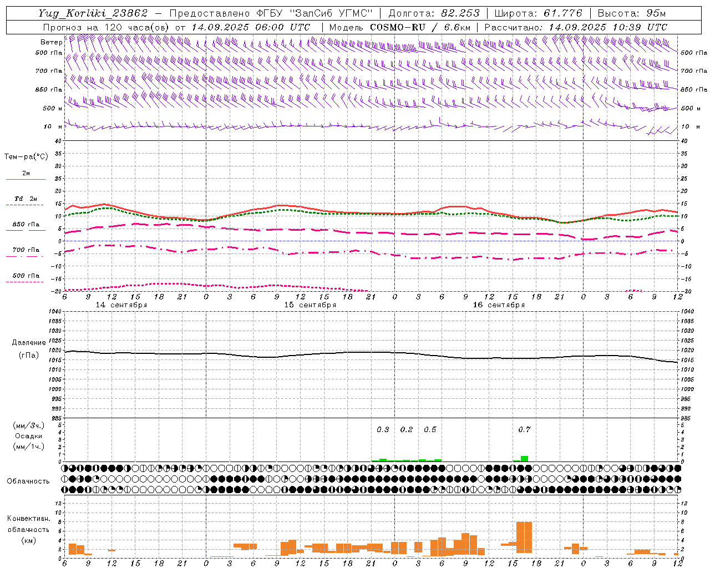Click the Td 2м dew point legend label

[x=26, y=199]
